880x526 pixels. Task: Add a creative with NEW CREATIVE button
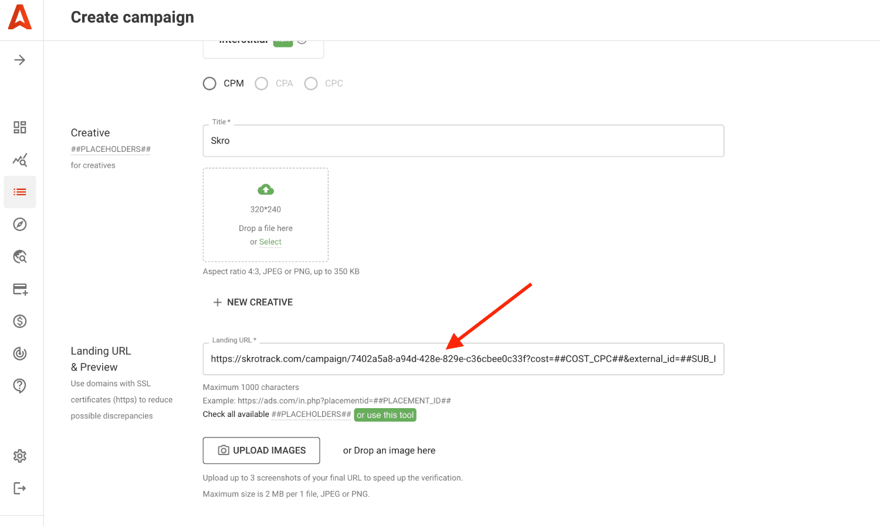click(x=253, y=302)
